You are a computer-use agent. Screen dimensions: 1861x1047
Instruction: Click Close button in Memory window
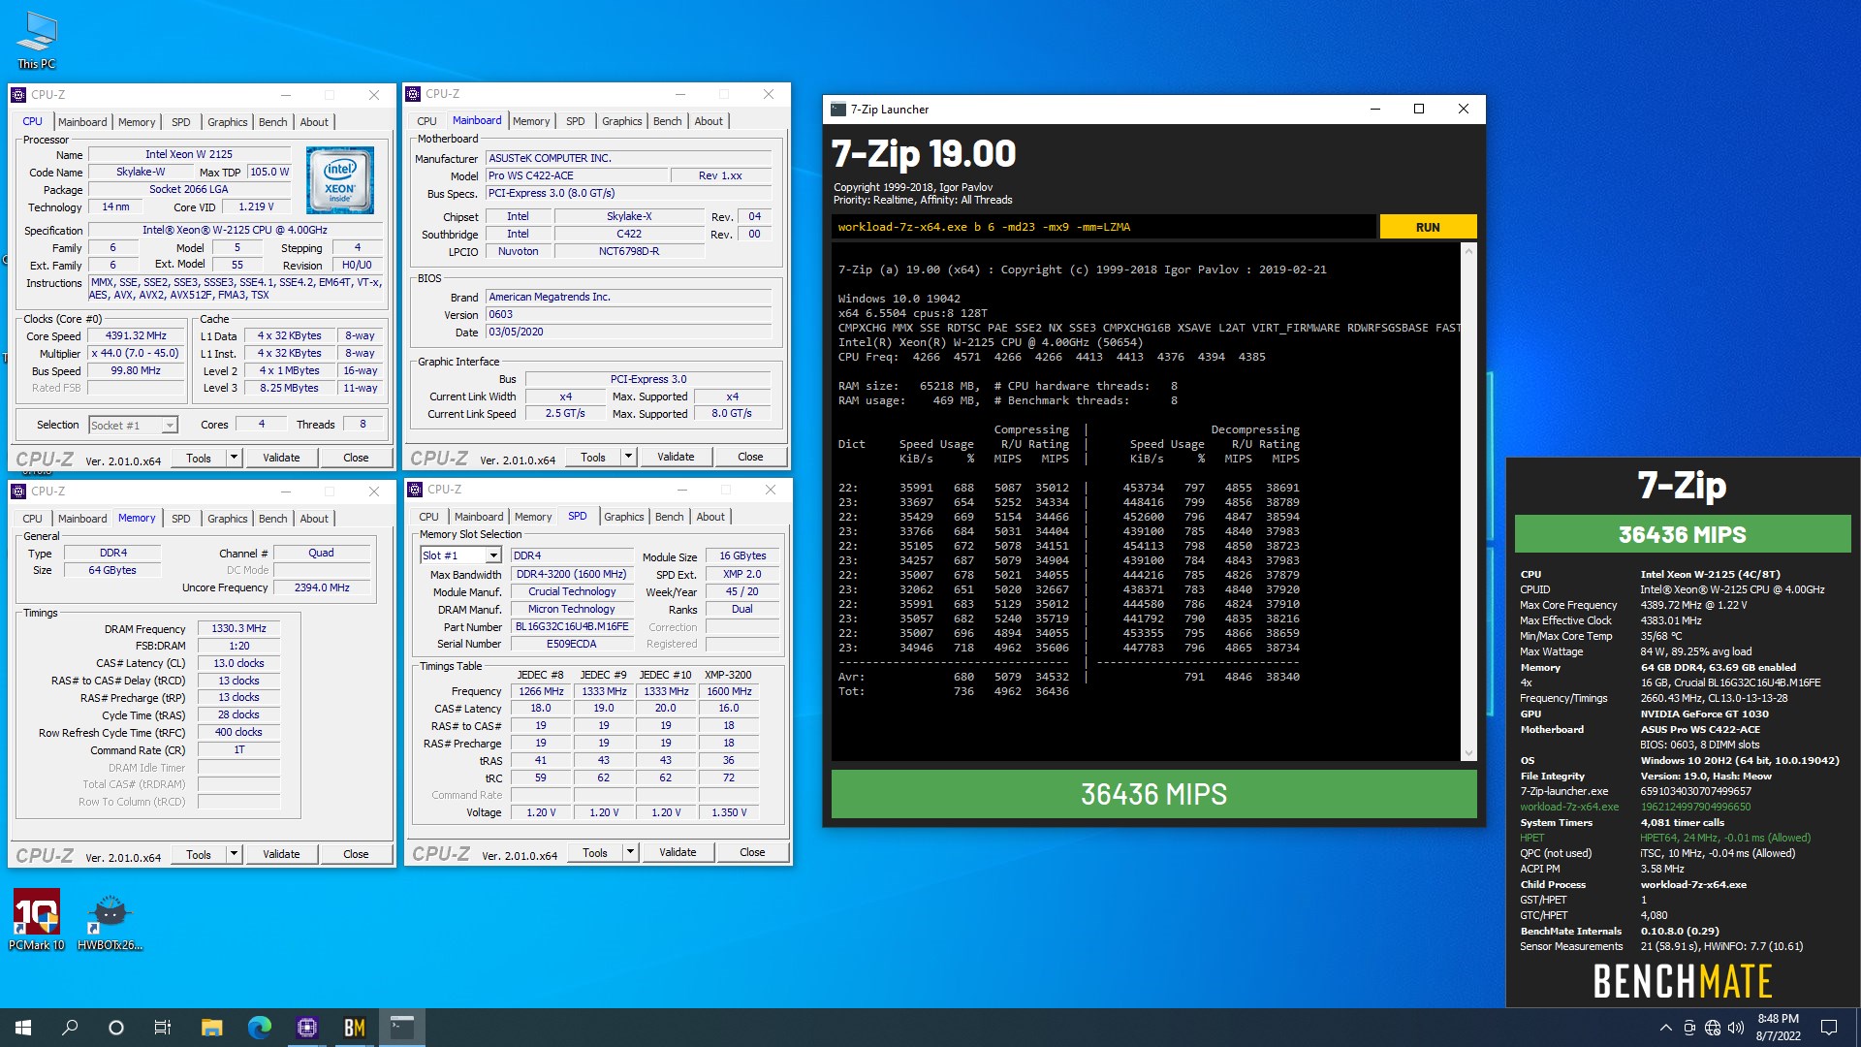(x=356, y=854)
